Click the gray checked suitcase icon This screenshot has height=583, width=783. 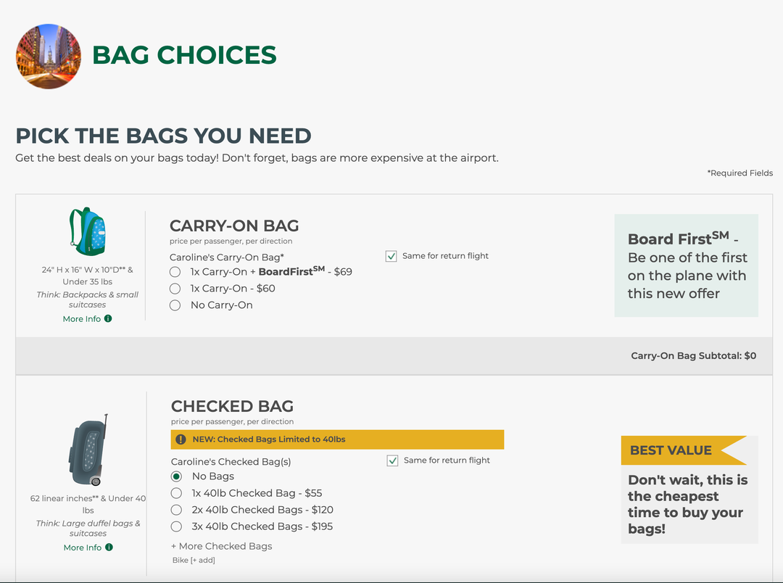click(87, 450)
